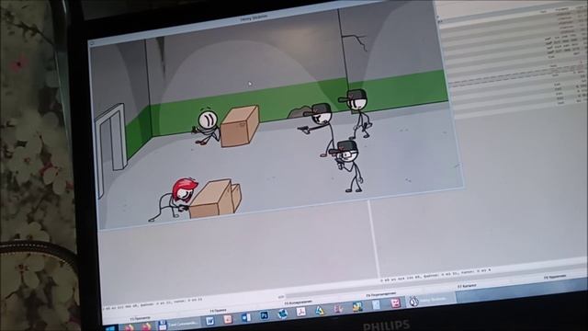
Task: Launch Photoshop from the taskbar
Action: point(264,315)
